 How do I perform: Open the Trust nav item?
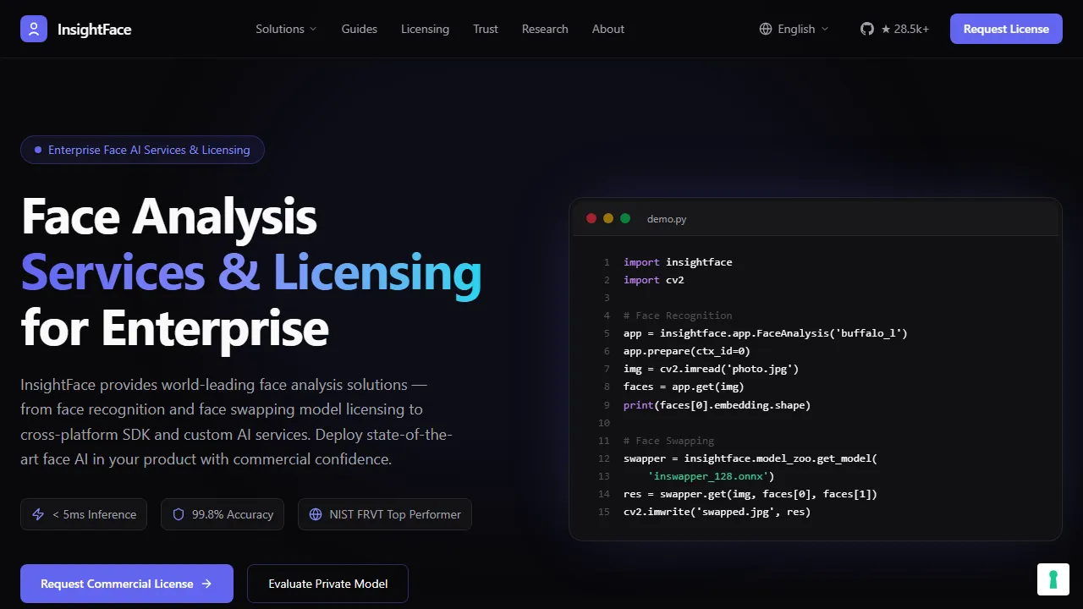click(486, 29)
